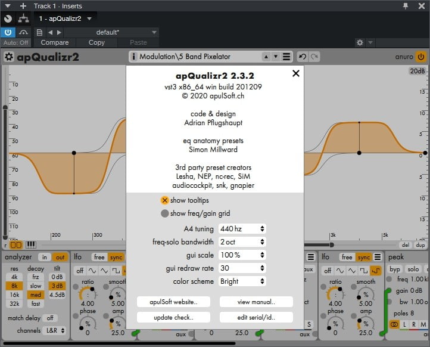Toggle the stereo link orange icon near piano
Viewport: 430px width, 347px height.
pos(16,244)
